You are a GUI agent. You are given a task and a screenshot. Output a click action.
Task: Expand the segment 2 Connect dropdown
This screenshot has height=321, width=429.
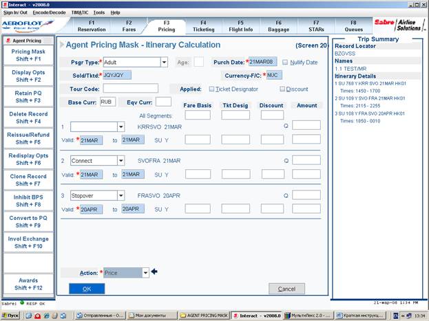(121, 161)
